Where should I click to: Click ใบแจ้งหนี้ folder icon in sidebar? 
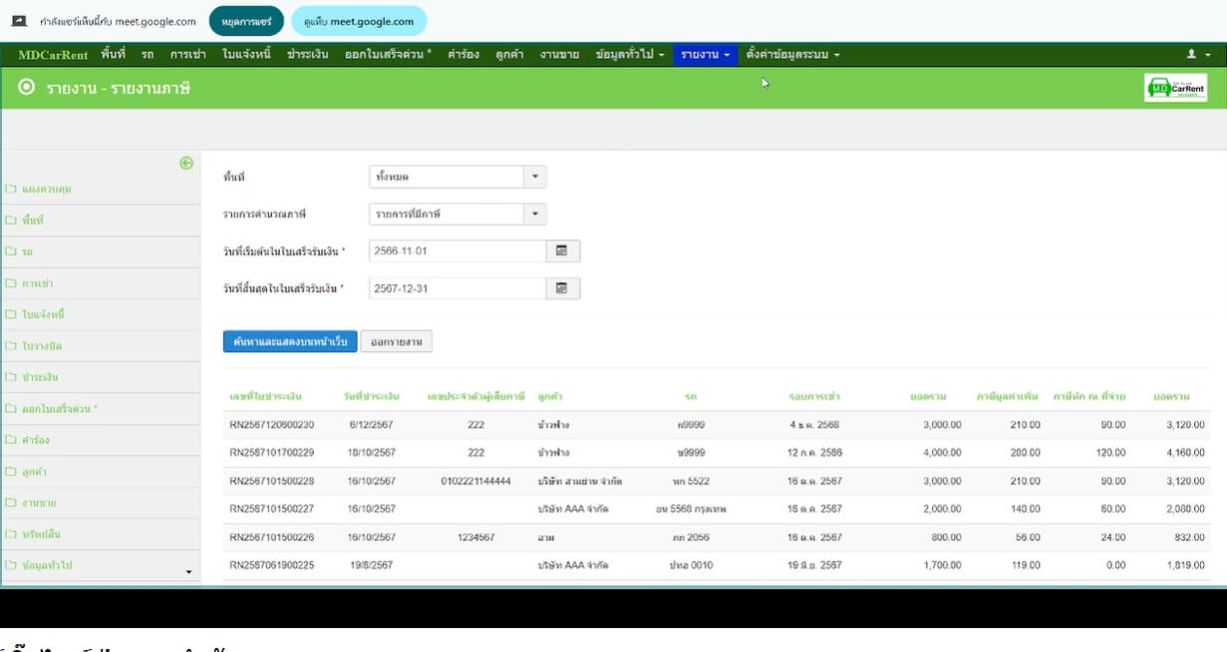(x=10, y=315)
